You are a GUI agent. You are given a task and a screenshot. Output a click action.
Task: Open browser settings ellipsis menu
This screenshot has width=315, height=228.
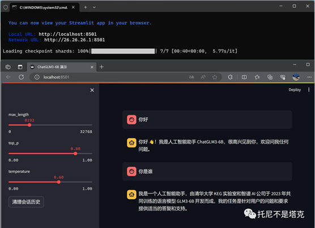[x=309, y=77]
